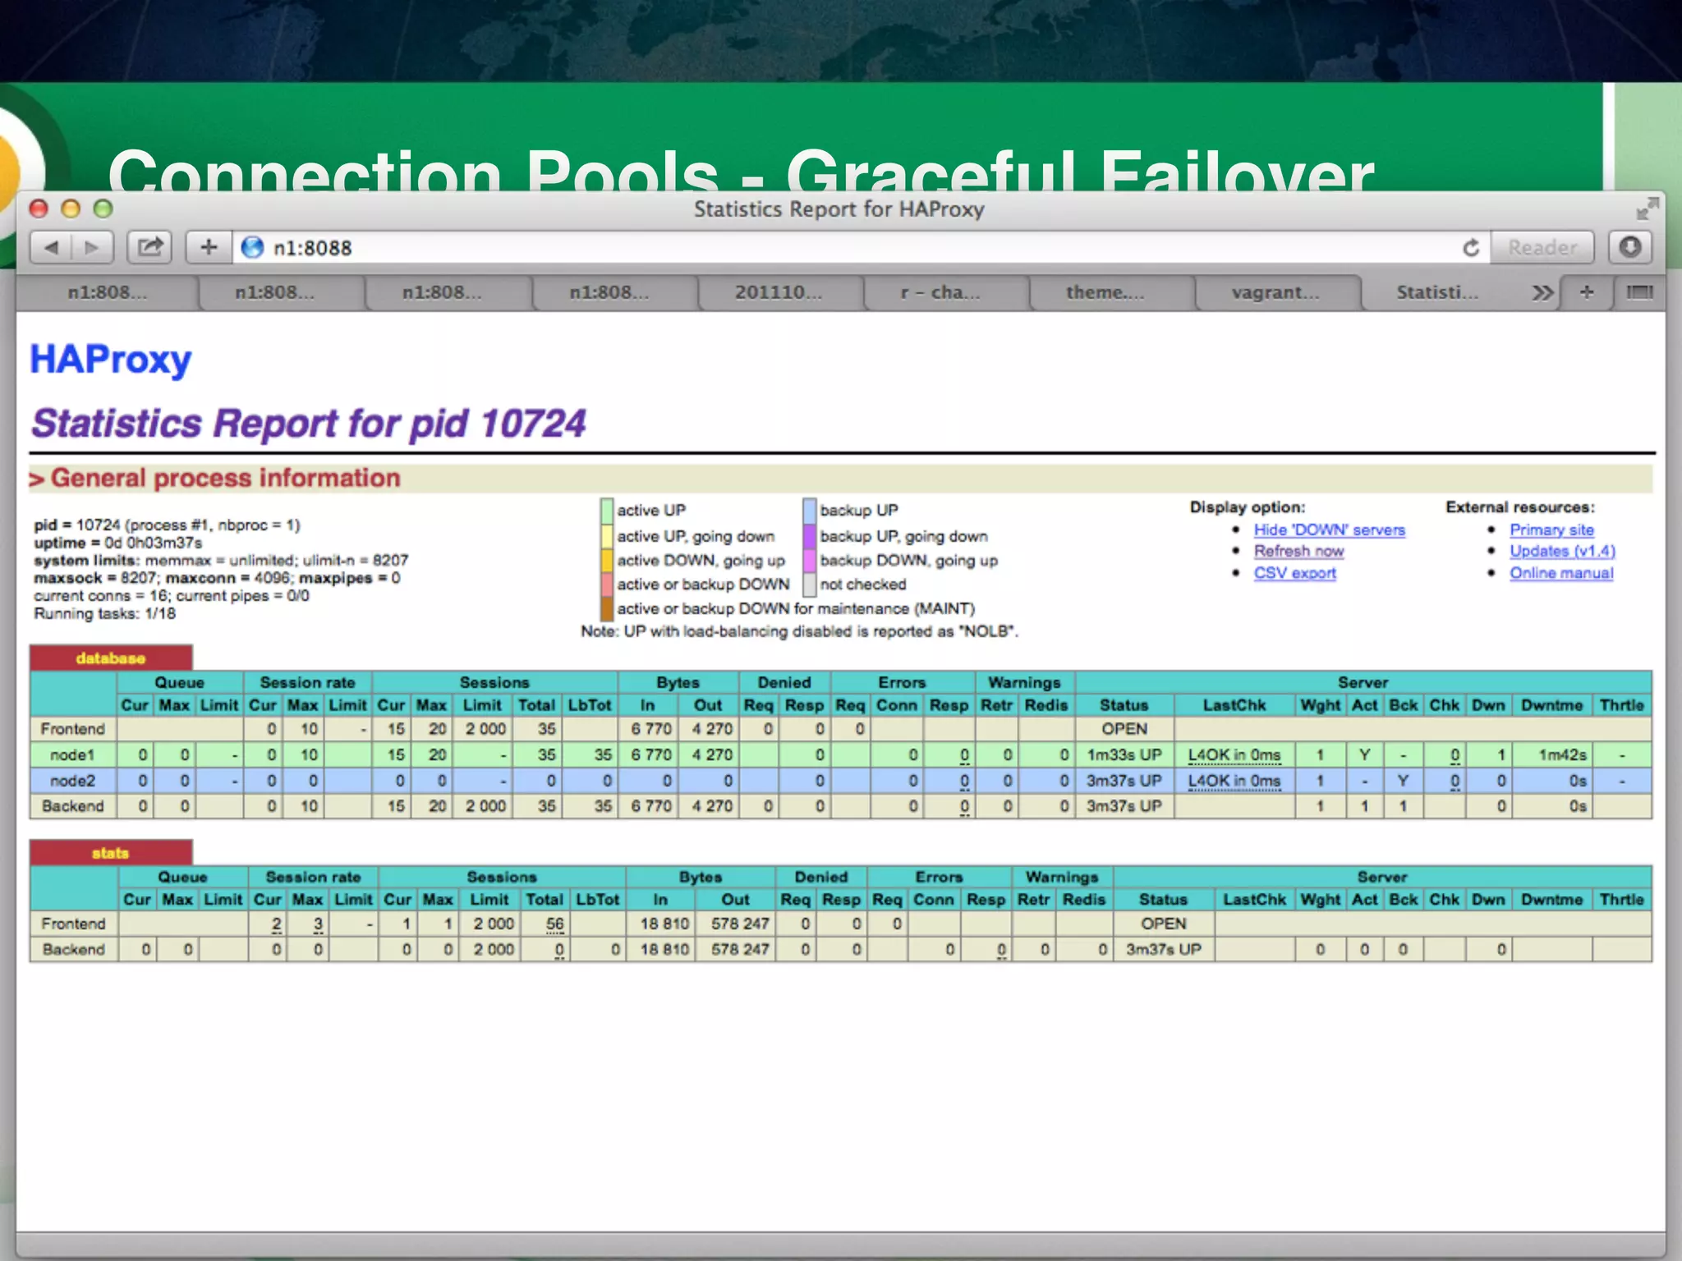Viewport: 1682px width, 1261px height.
Task: Click the add bookmark plus button
Action: 209,247
